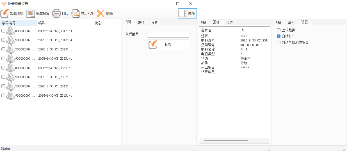
Task: Check the box for row 2025-6-30-CS_E32R1-1
Action: pyautogui.click(x=3, y=59)
